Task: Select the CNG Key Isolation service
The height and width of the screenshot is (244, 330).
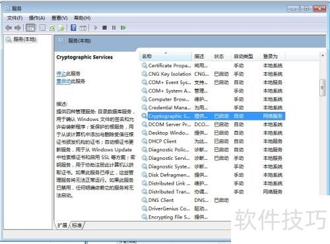Action: point(213,74)
